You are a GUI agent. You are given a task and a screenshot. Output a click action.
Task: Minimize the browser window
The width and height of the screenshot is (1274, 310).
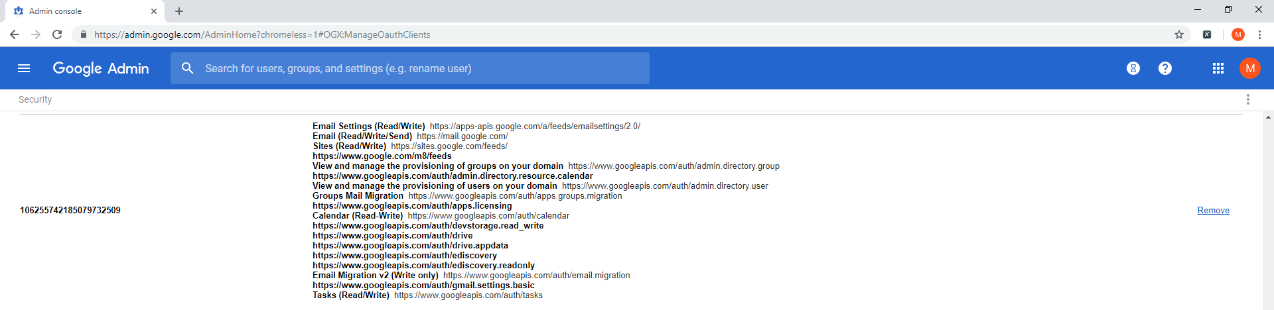pos(1198,9)
